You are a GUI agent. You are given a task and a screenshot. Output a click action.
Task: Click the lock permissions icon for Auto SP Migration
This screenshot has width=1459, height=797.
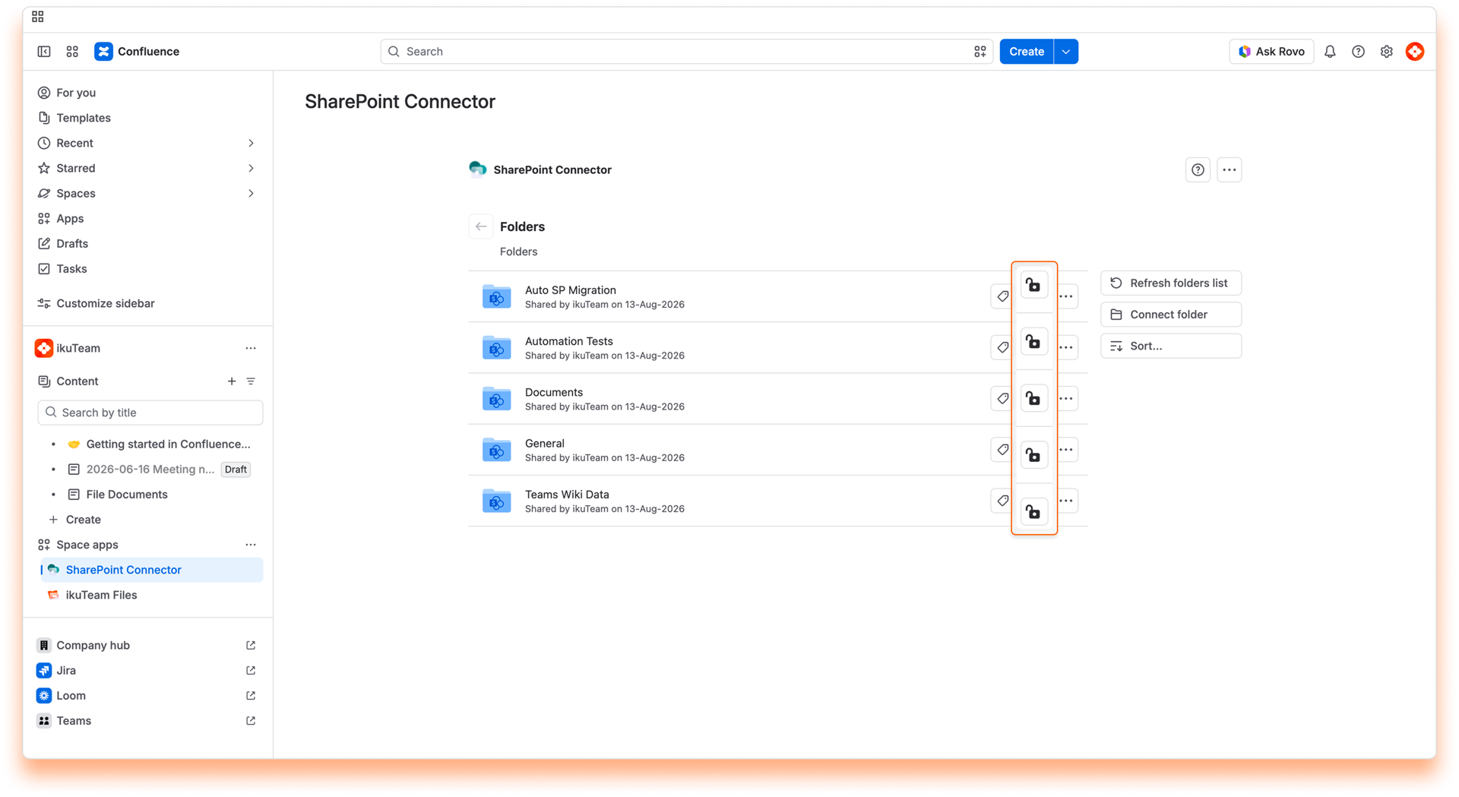click(x=1033, y=286)
